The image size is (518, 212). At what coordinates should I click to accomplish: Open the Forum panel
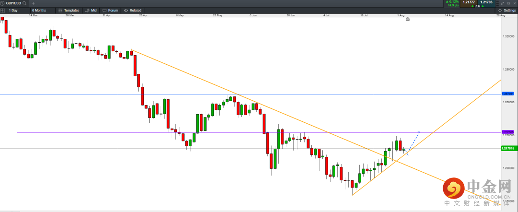111,10
